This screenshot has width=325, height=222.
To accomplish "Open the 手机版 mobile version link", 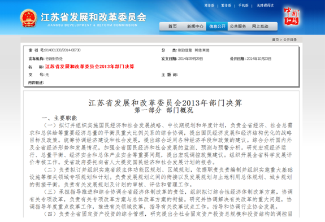I will pos(244,6).
